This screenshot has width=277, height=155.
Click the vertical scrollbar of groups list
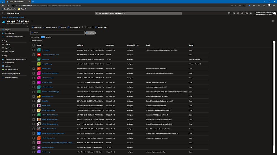click(274, 97)
